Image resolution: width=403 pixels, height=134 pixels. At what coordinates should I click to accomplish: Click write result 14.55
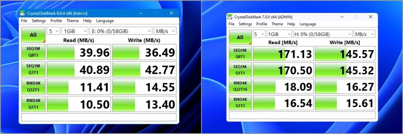(144, 86)
